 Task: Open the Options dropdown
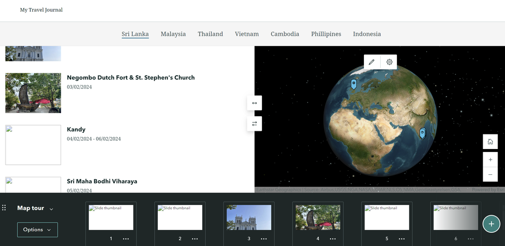(x=37, y=229)
